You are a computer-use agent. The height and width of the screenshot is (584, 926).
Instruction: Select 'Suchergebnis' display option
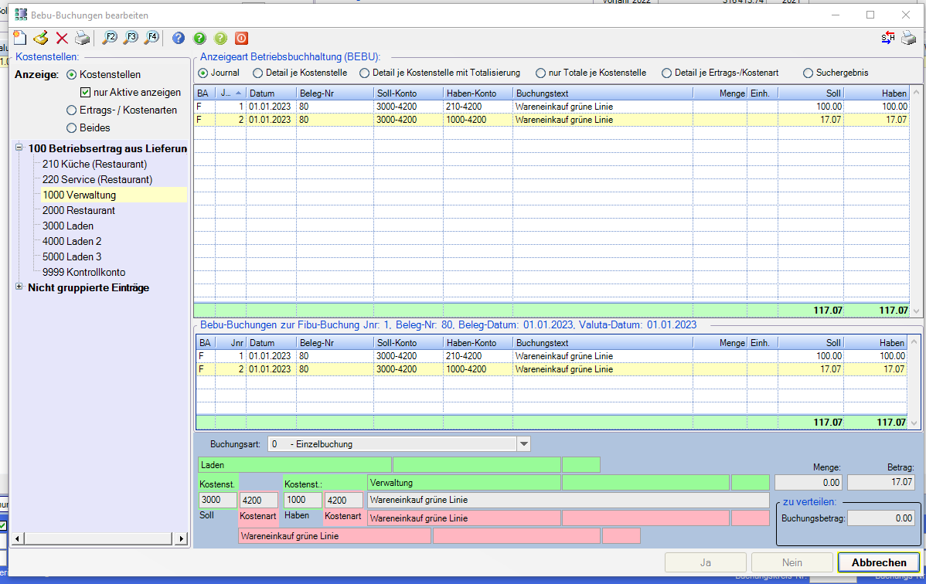tap(809, 73)
